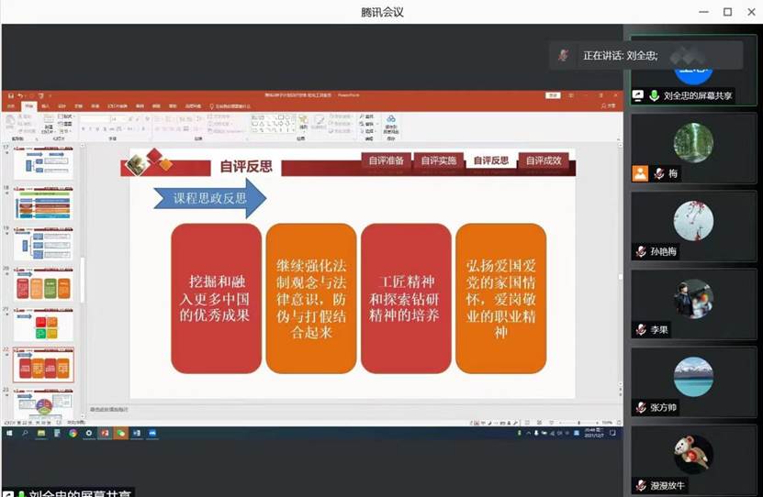Click the orange host badge icon beside 梅
This screenshot has height=497, width=763.
(x=640, y=173)
